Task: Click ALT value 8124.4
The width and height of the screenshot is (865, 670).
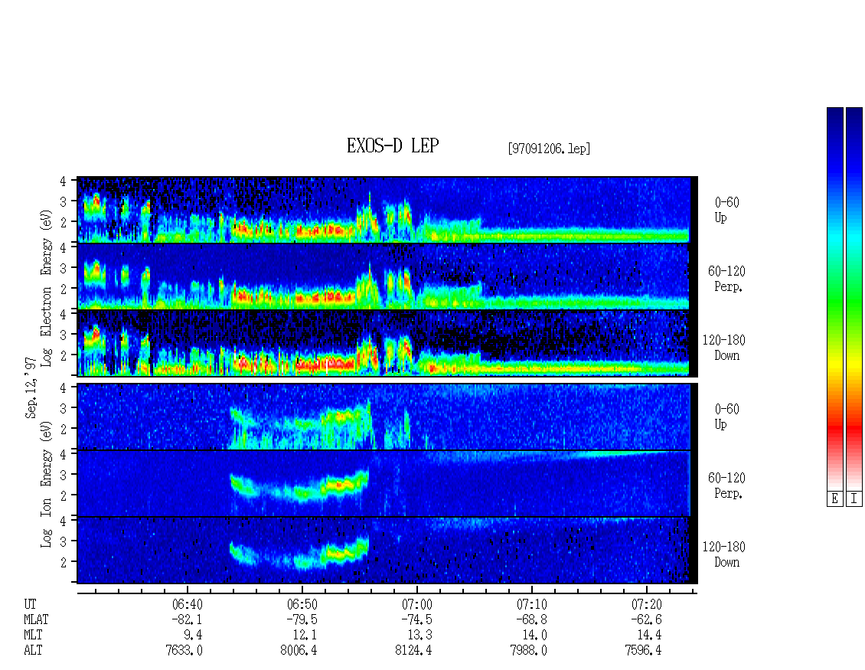Action: (413, 651)
